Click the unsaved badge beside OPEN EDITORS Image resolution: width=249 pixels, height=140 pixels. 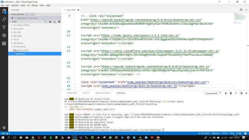[x=30, y=14]
